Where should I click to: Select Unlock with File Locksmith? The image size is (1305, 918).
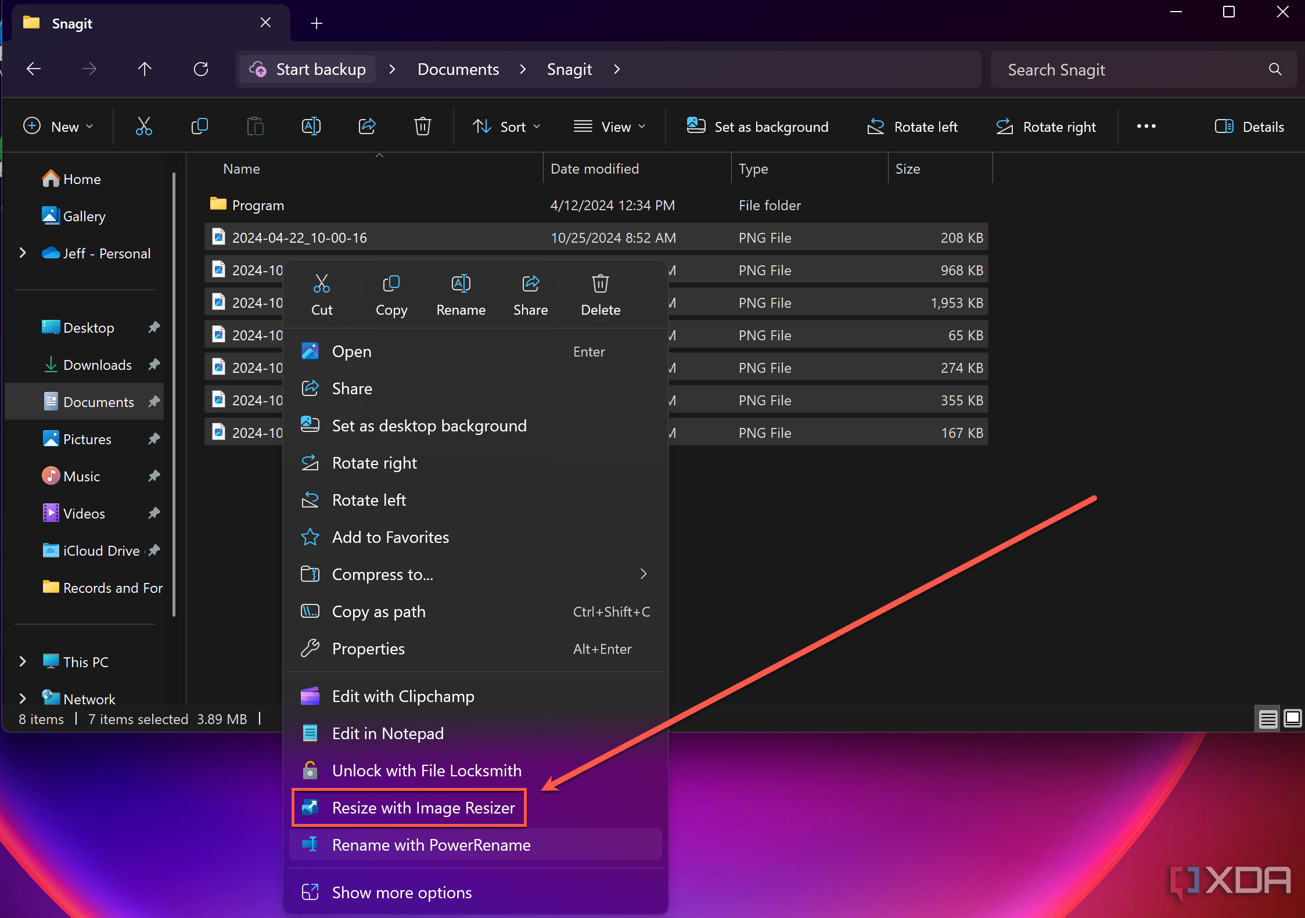(475, 771)
